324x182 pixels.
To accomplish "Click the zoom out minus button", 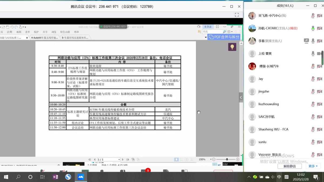I will click(214, 159).
